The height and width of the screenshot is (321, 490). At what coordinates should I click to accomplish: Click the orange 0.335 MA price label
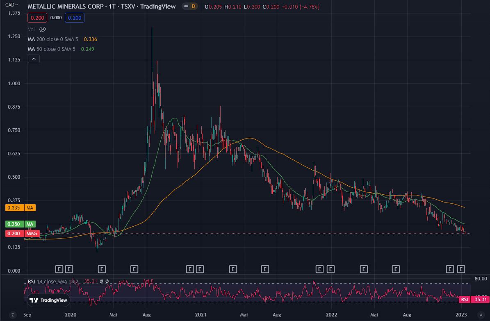click(x=20, y=208)
